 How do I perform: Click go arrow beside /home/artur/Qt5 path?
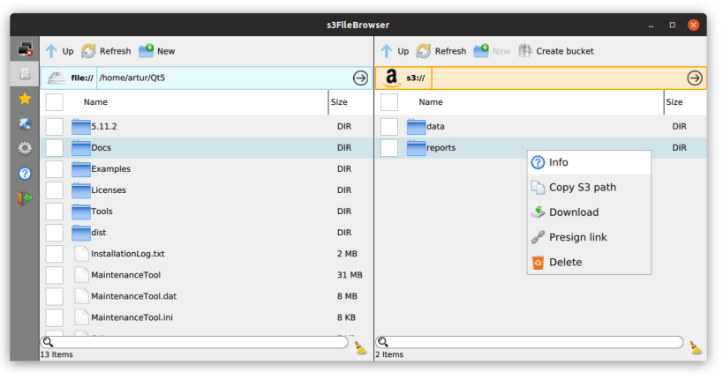coord(360,78)
